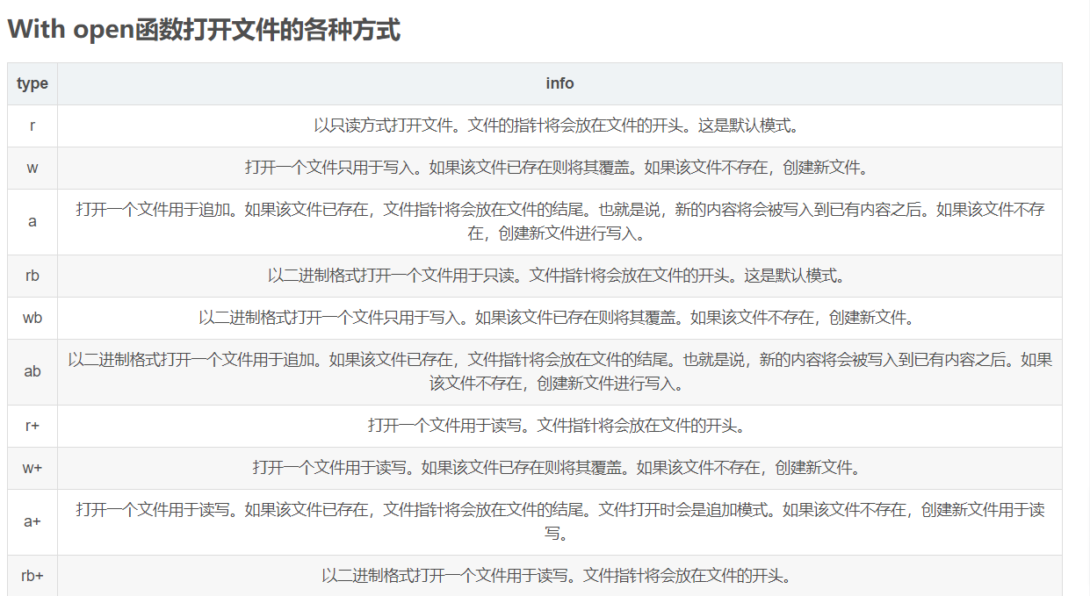Click the 'ab' mode cell

[32, 371]
